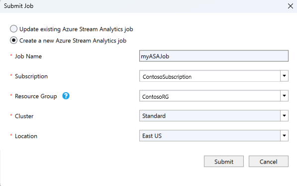Click the Cancel button

(269, 162)
